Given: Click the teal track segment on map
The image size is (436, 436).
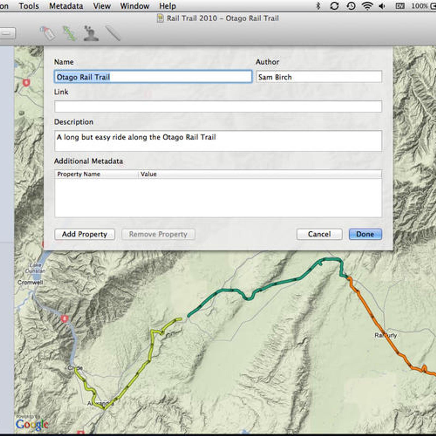Looking at the screenshot, I should (x=275, y=283).
